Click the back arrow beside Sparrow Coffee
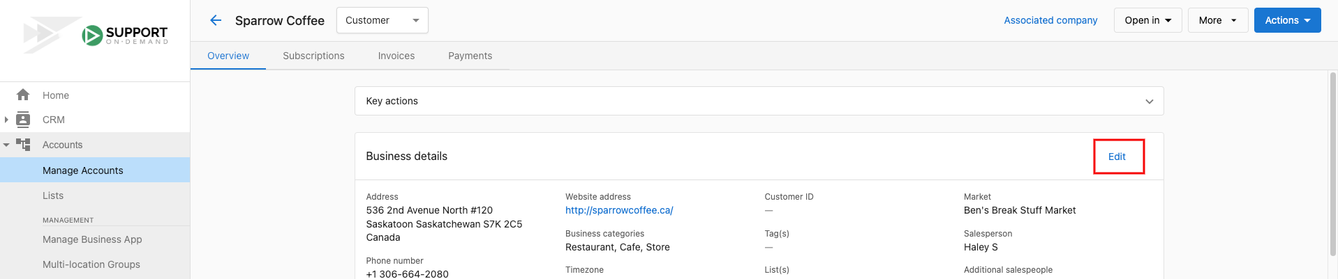Image resolution: width=1338 pixels, height=279 pixels. pyautogui.click(x=216, y=20)
